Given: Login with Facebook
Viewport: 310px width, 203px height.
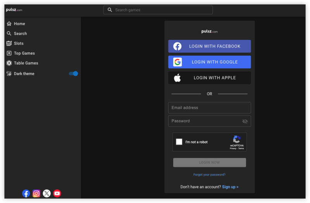Looking at the screenshot, I should (210, 46).
